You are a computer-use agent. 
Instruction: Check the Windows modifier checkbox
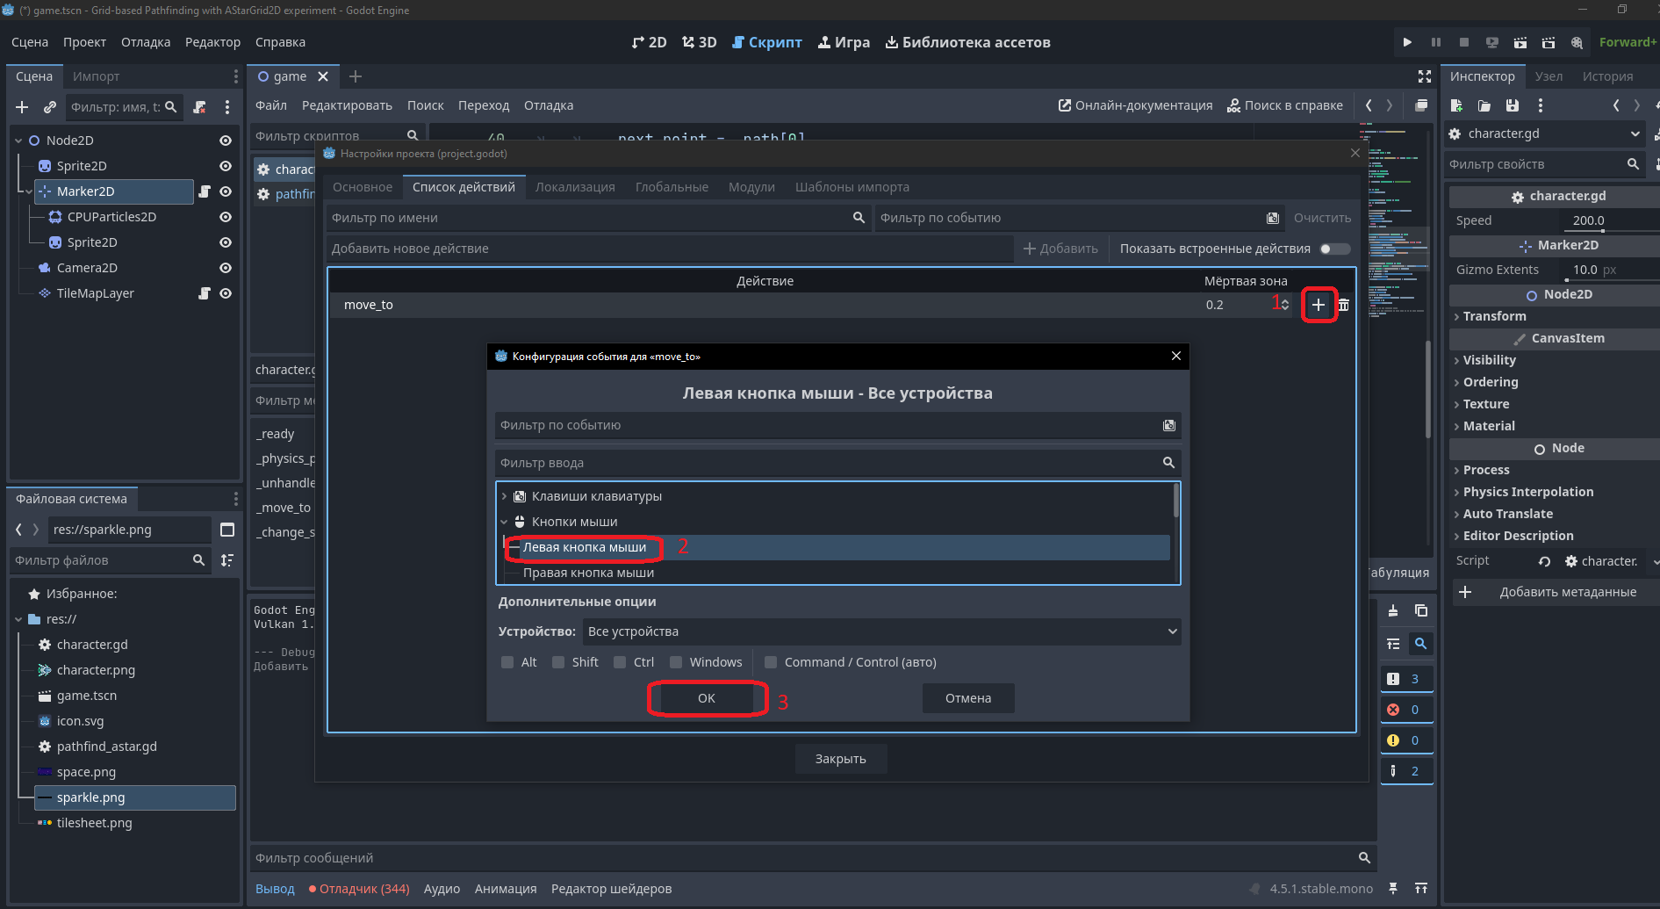[x=676, y=662]
